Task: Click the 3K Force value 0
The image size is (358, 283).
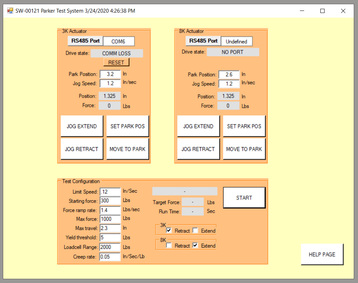Action: pos(109,106)
